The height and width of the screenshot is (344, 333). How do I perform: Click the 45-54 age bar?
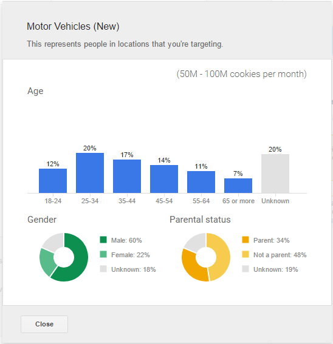164,179
